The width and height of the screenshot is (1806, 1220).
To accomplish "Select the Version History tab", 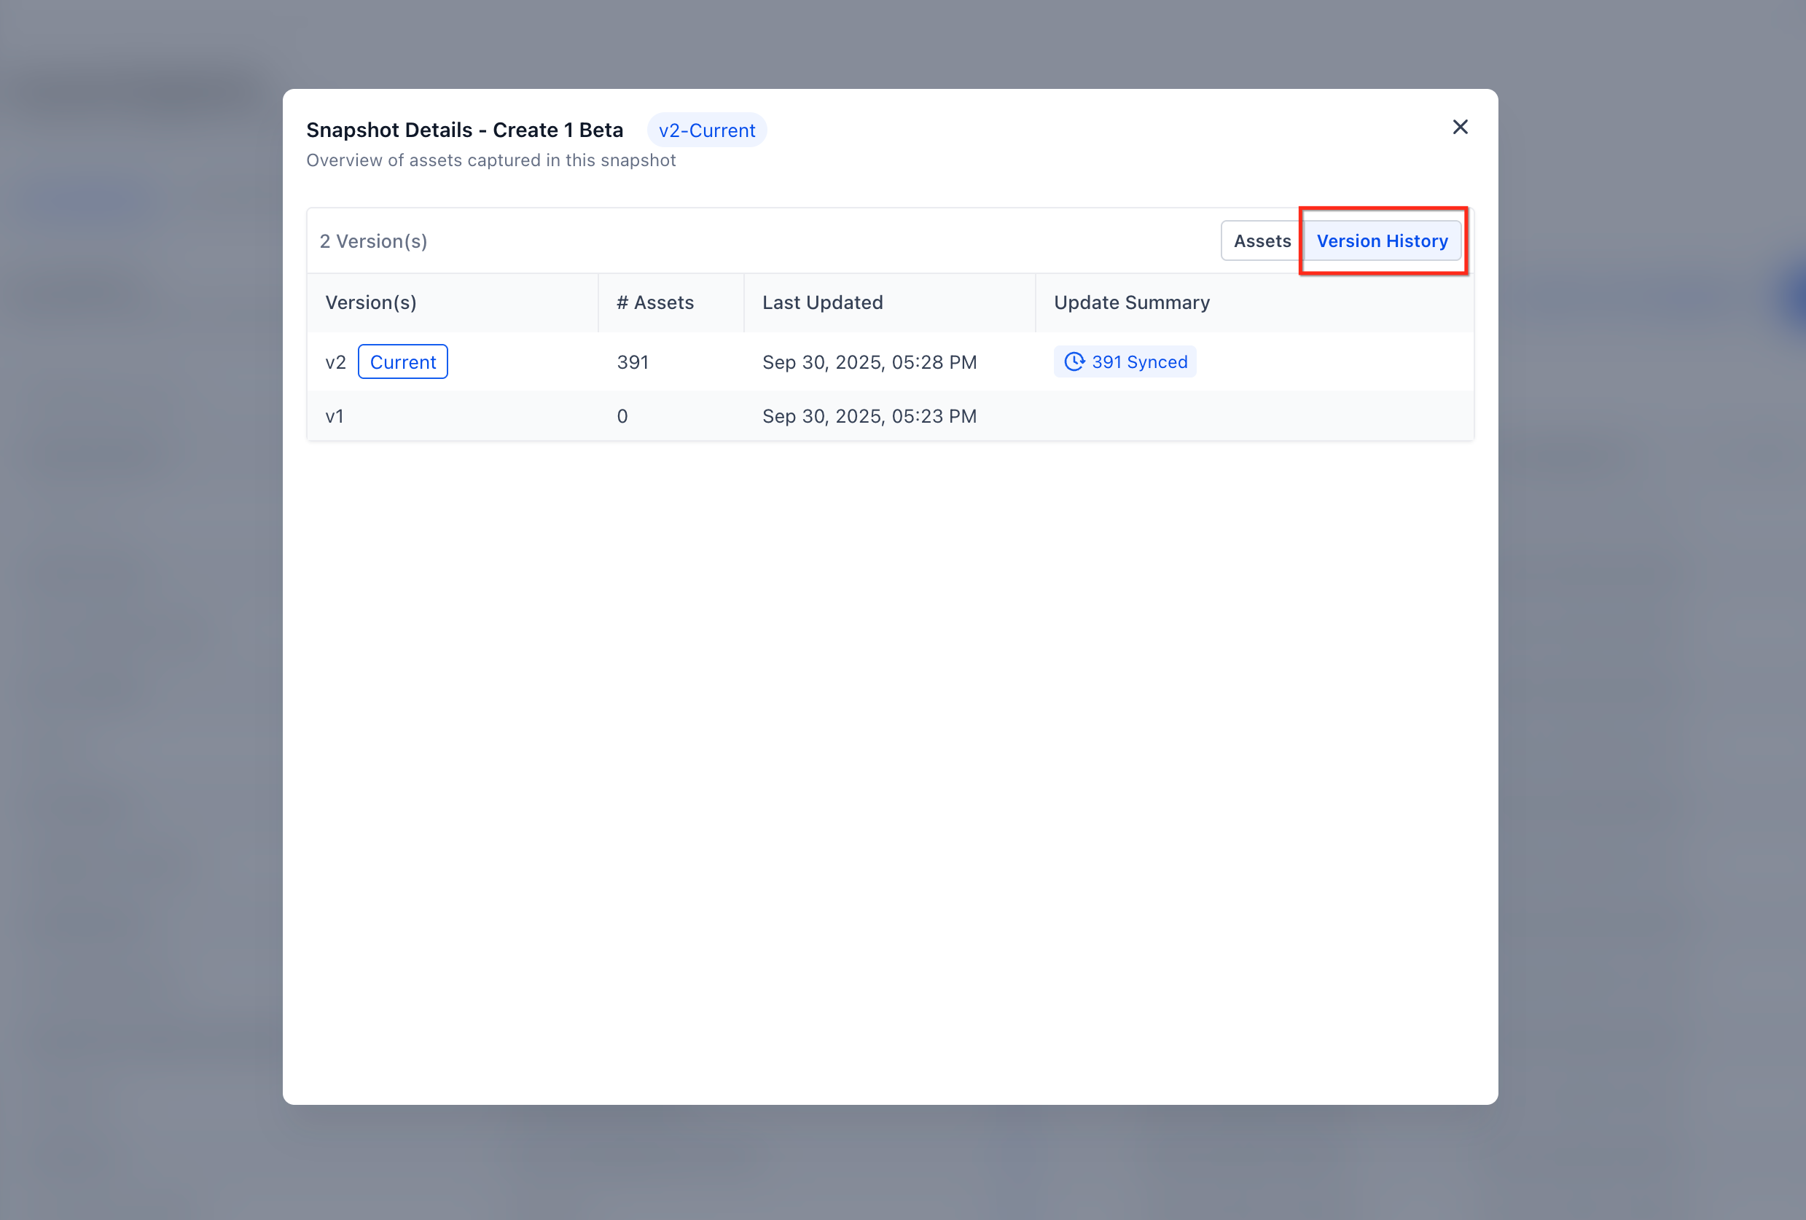I will coord(1382,241).
